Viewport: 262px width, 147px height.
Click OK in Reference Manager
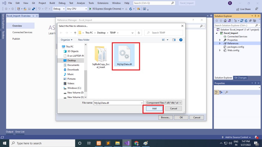pyautogui.click(x=181, y=117)
